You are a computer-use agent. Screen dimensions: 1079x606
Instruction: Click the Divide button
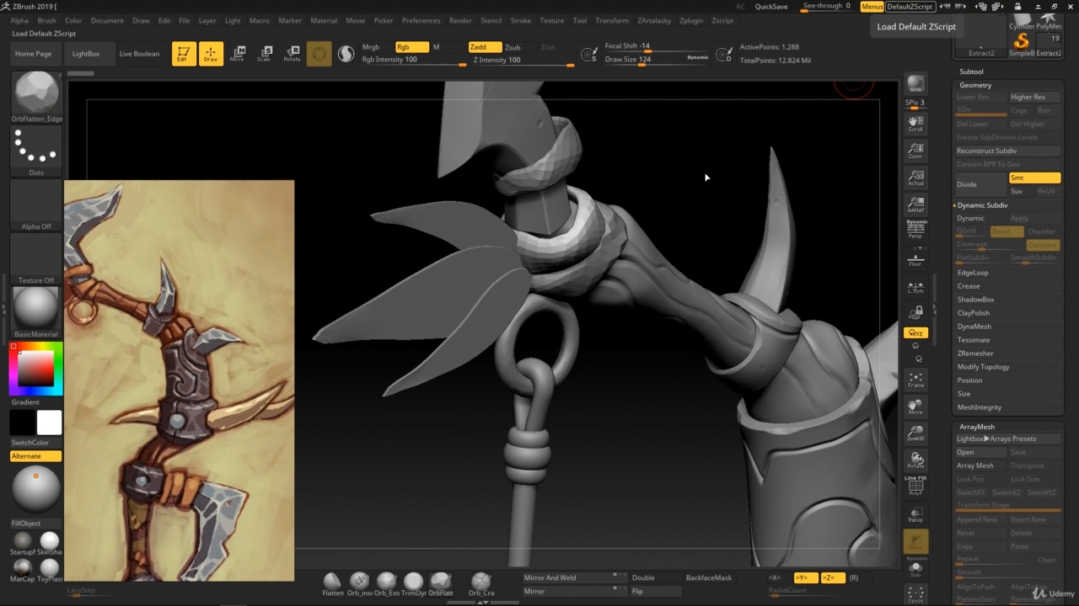980,184
